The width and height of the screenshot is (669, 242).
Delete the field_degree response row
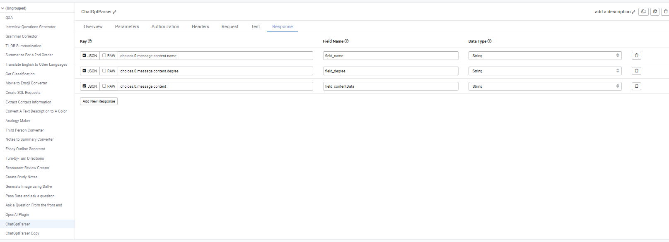point(637,71)
